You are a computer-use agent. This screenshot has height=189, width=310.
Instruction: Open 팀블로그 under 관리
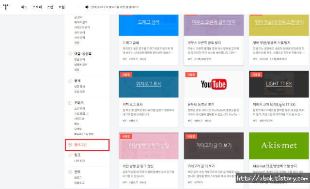tap(79, 183)
